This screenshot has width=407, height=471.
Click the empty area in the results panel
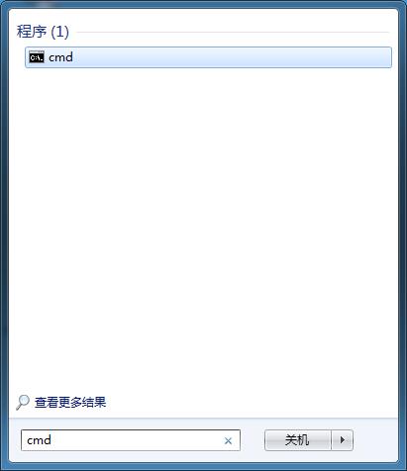203,228
